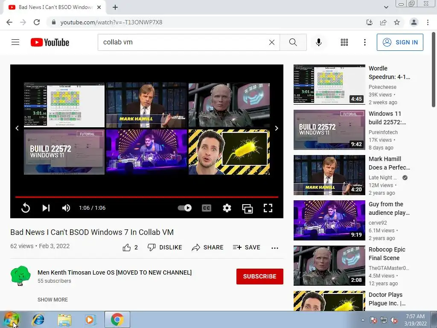Open Robocop Epic Final Scene sidebar title
Image resolution: width=437 pixels, height=328 pixels.
coord(387,254)
